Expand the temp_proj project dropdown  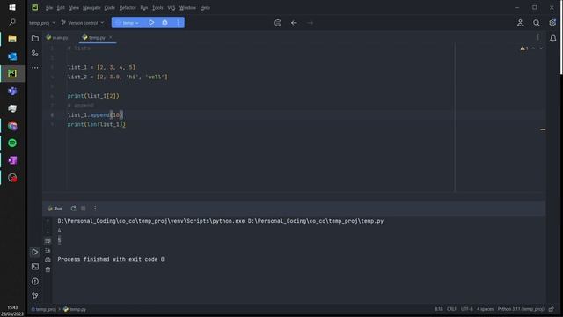click(x=42, y=23)
